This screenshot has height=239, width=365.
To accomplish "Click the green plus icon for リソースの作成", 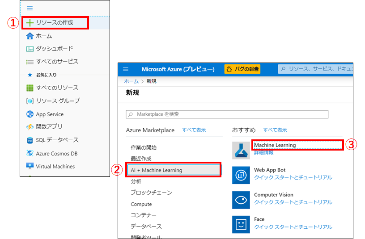I will point(30,23).
